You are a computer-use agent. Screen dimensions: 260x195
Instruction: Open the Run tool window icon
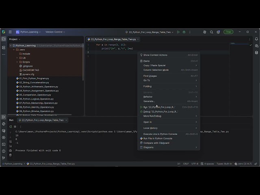tap(4, 117)
